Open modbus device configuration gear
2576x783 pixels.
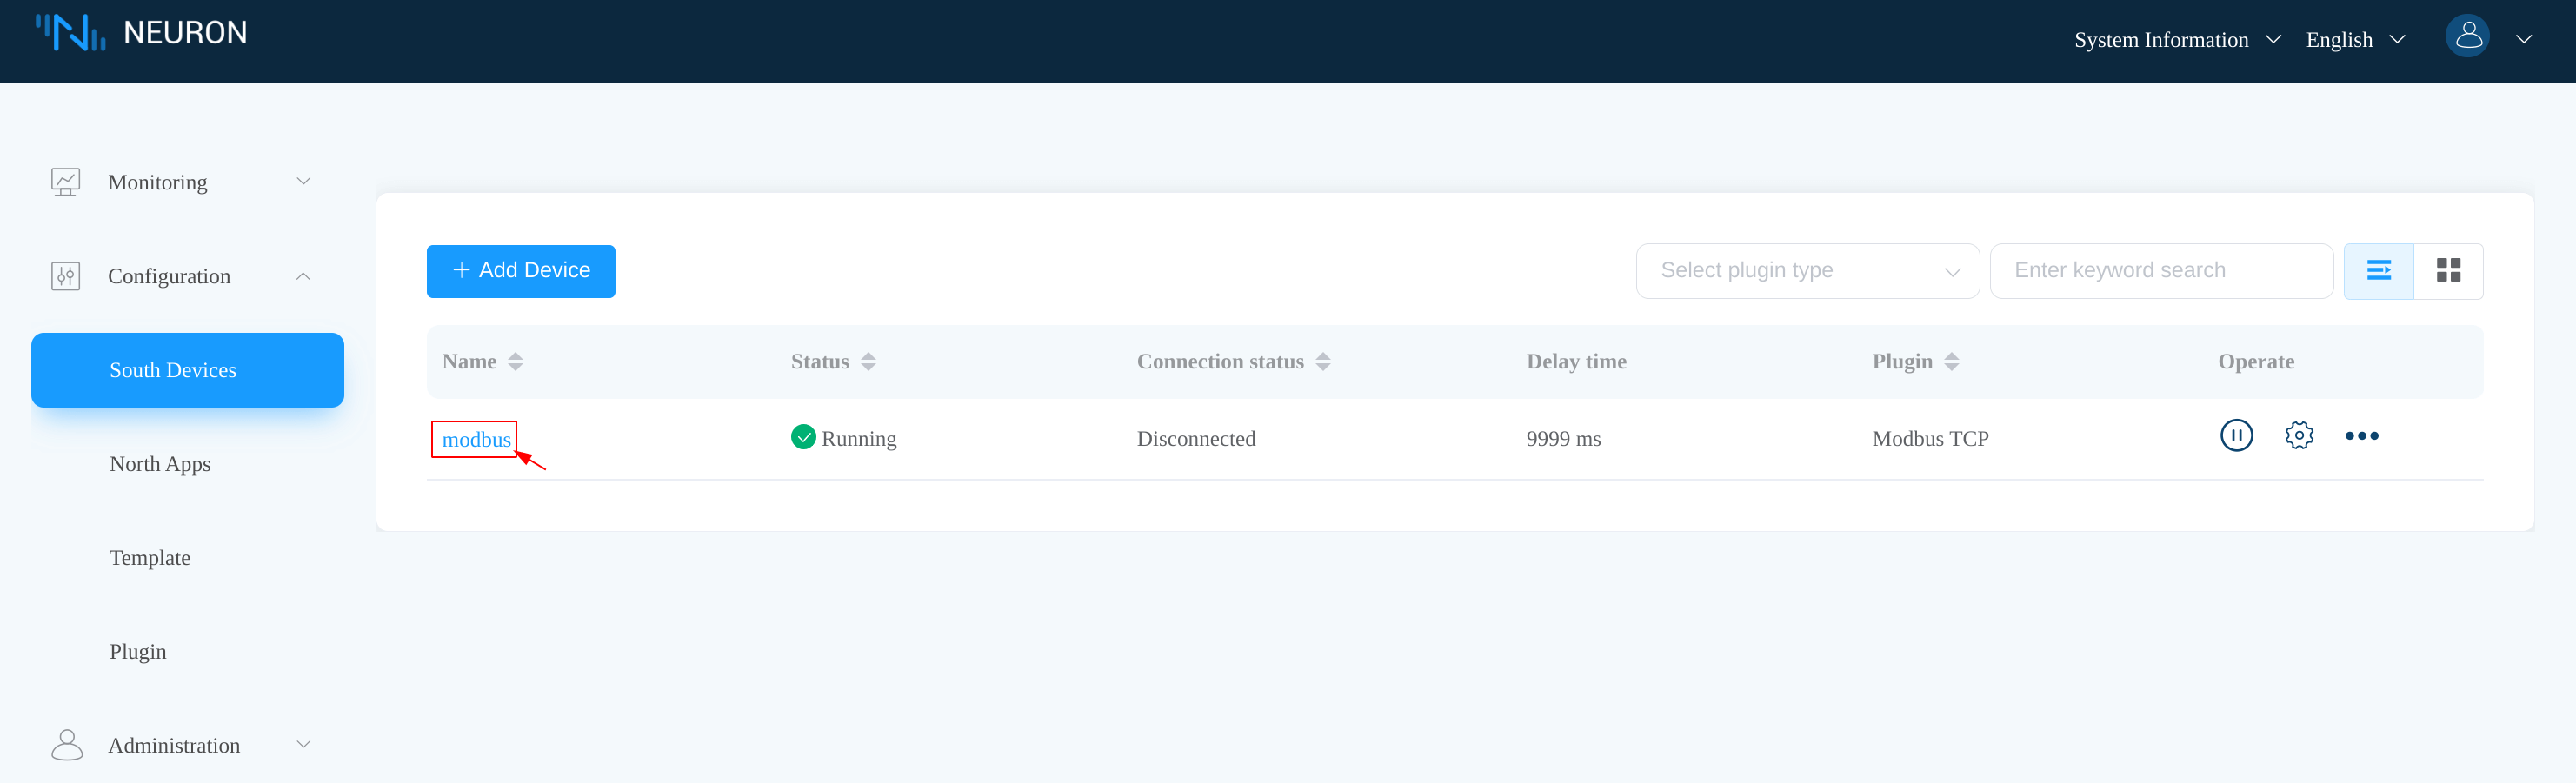coord(2298,436)
